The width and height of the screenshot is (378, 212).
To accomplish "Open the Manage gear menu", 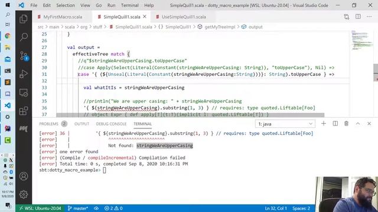I will click(24, 194).
